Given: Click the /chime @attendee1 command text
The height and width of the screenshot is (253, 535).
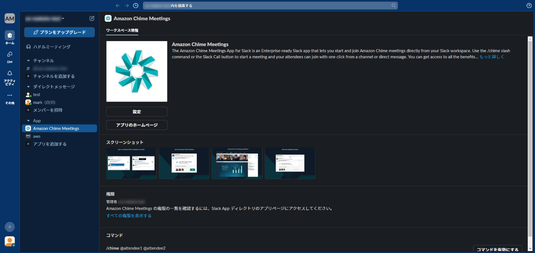Looking at the screenshot, I should coord(136,248).
